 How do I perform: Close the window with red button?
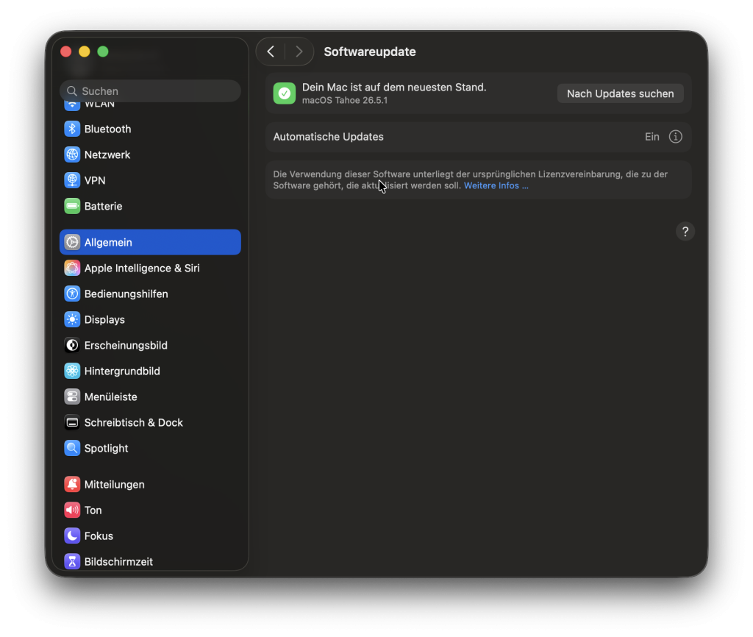tap(65, 51)
